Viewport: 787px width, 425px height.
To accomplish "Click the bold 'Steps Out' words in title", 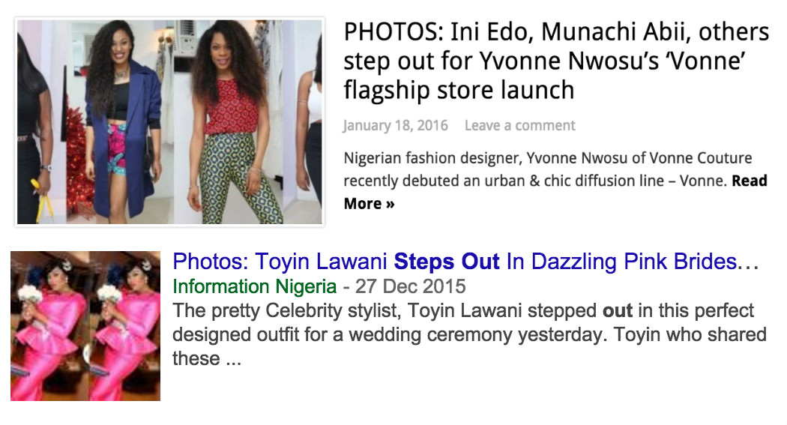I will click(447, 262).
